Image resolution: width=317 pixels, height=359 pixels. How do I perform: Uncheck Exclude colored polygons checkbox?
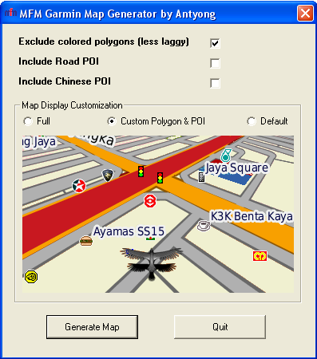(215, 43)
